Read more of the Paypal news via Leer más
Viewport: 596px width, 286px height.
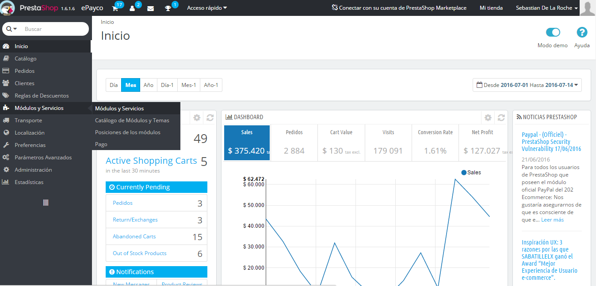tap(553, 220)
